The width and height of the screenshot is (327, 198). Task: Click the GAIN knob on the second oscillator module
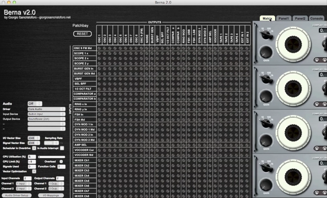click(x=266, y=97)
